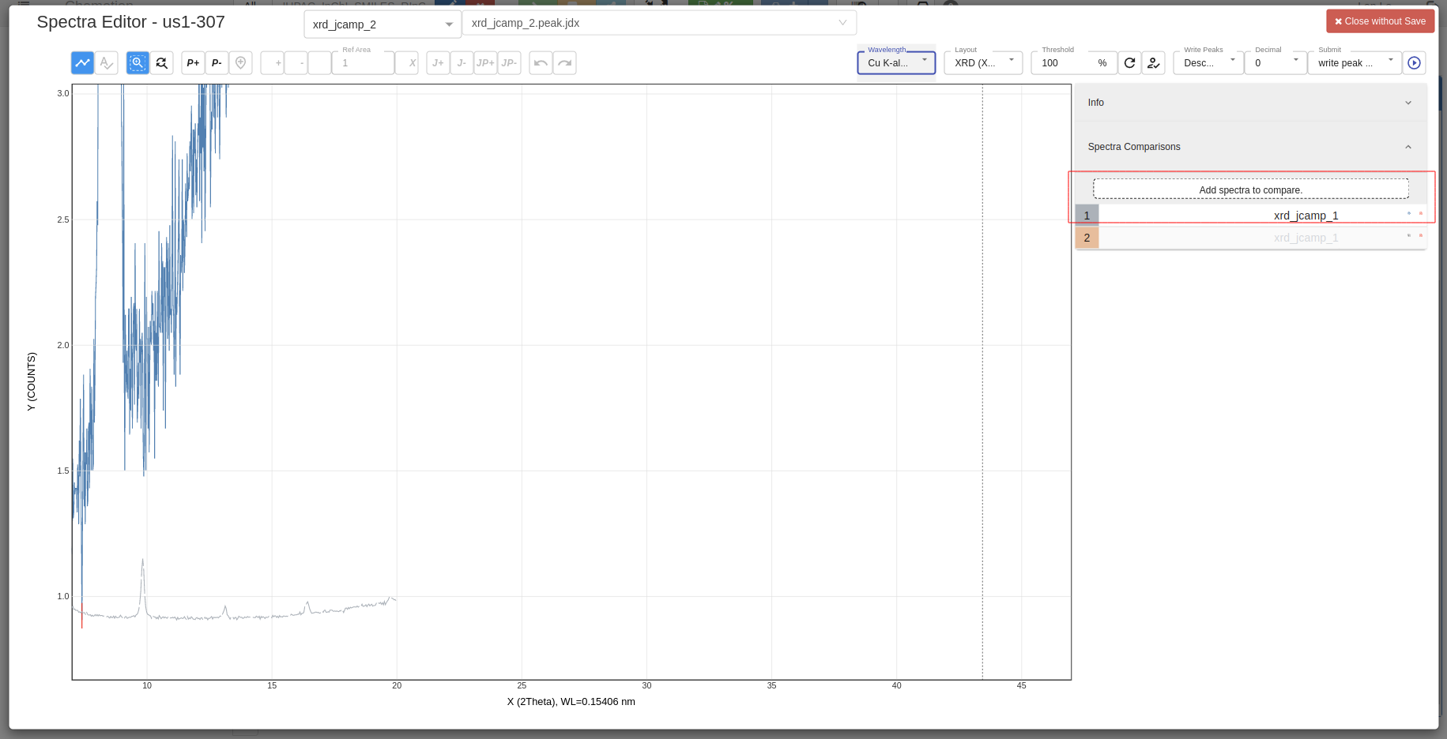The image size is (1447, 739).
Task: Activate the zoom selection tool
Action: coord(138,62)
